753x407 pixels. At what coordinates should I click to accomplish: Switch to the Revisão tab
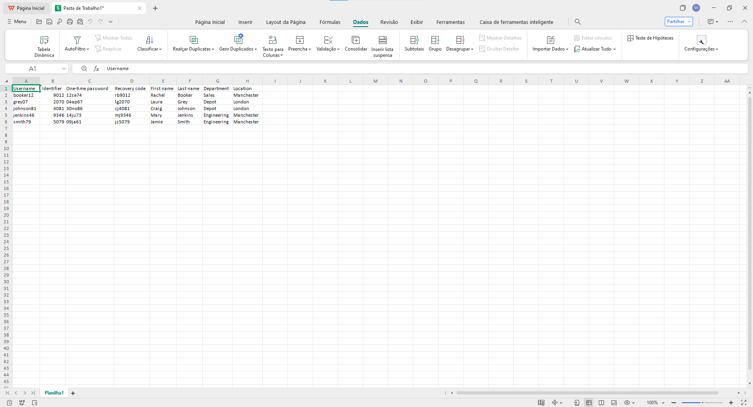click(389, 22)
